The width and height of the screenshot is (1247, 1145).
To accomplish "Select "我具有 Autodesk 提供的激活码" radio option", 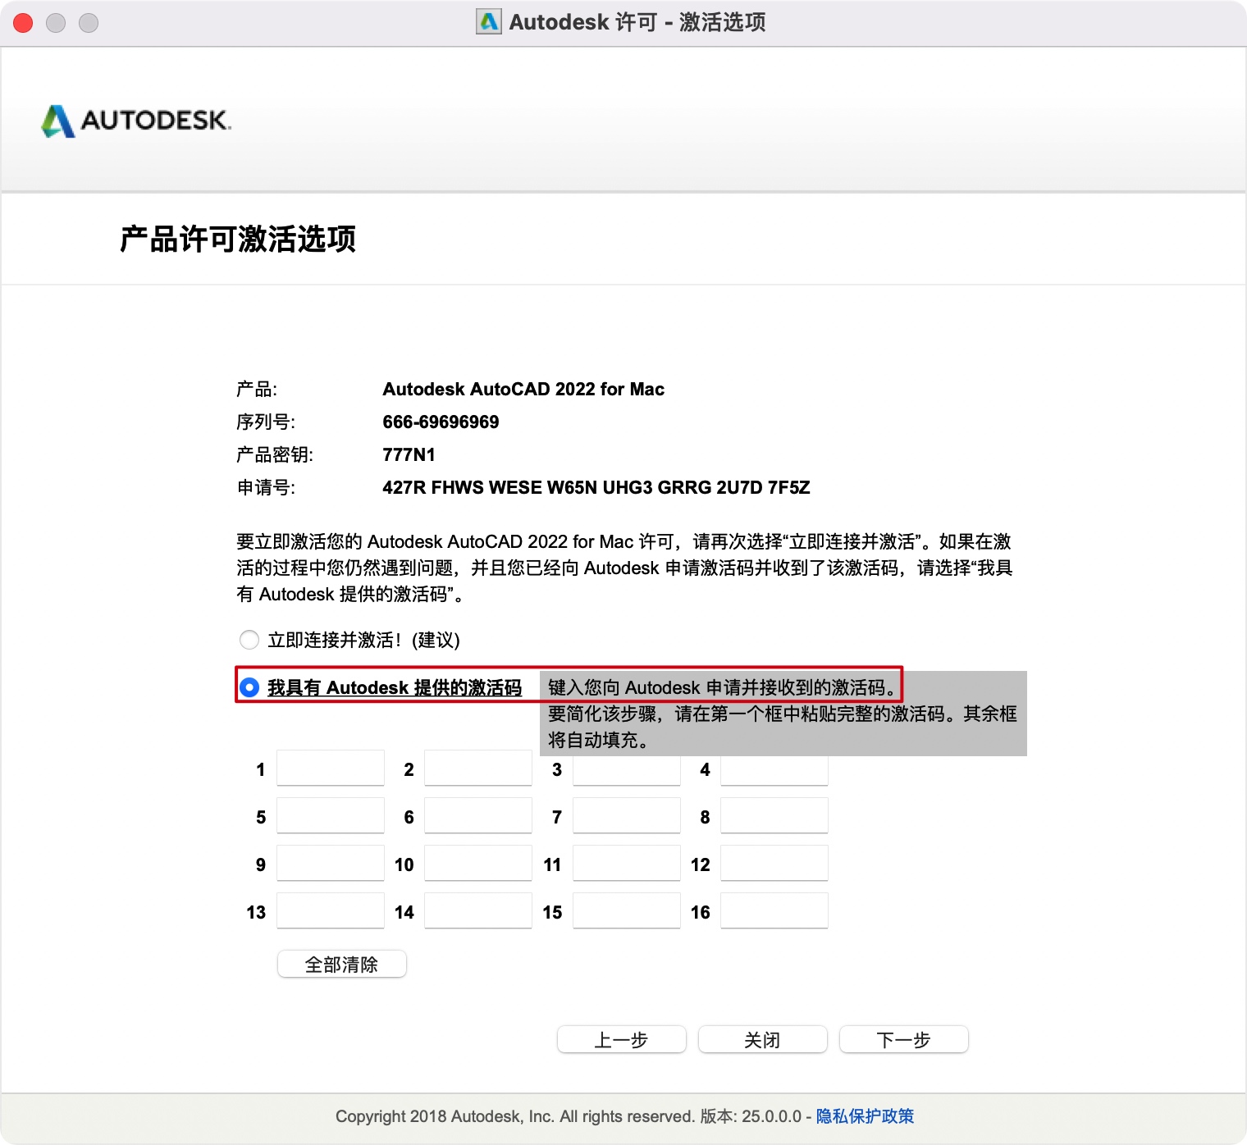I will click(x=249, y=687).
